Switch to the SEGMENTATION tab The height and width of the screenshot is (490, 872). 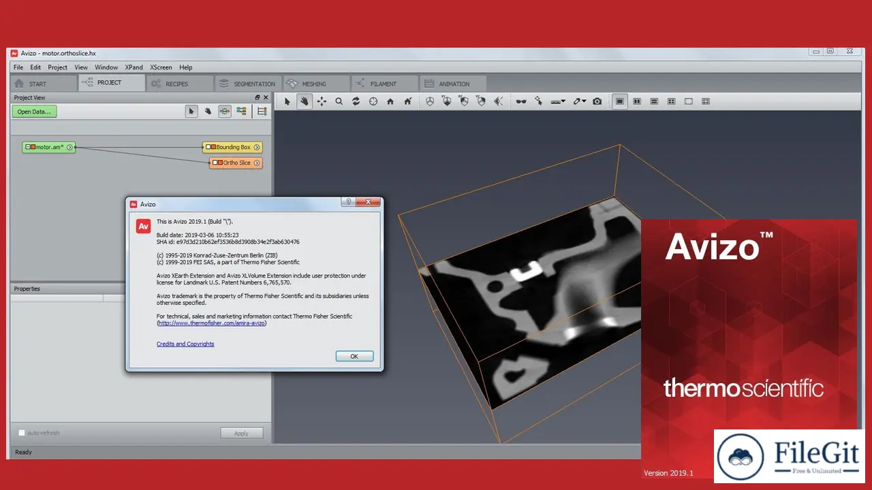coord(247,84)
